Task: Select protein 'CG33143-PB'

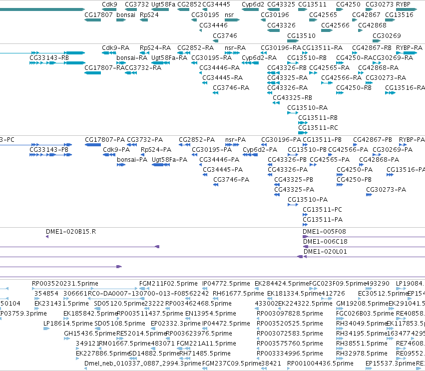Action: coord(49,150)
